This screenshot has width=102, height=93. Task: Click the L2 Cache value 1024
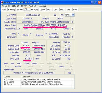tap(64, 52)
